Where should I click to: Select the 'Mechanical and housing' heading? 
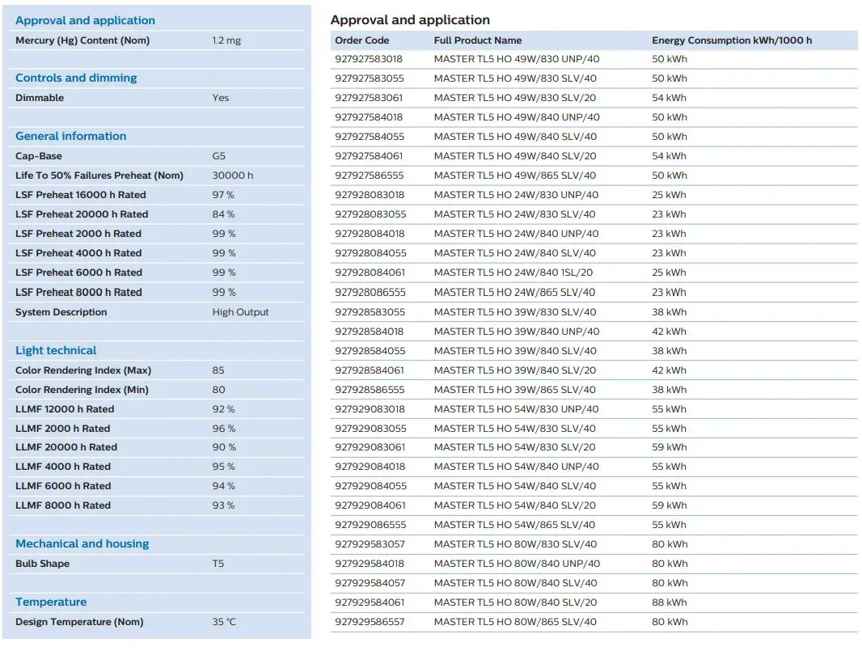[x=82, y=543]
